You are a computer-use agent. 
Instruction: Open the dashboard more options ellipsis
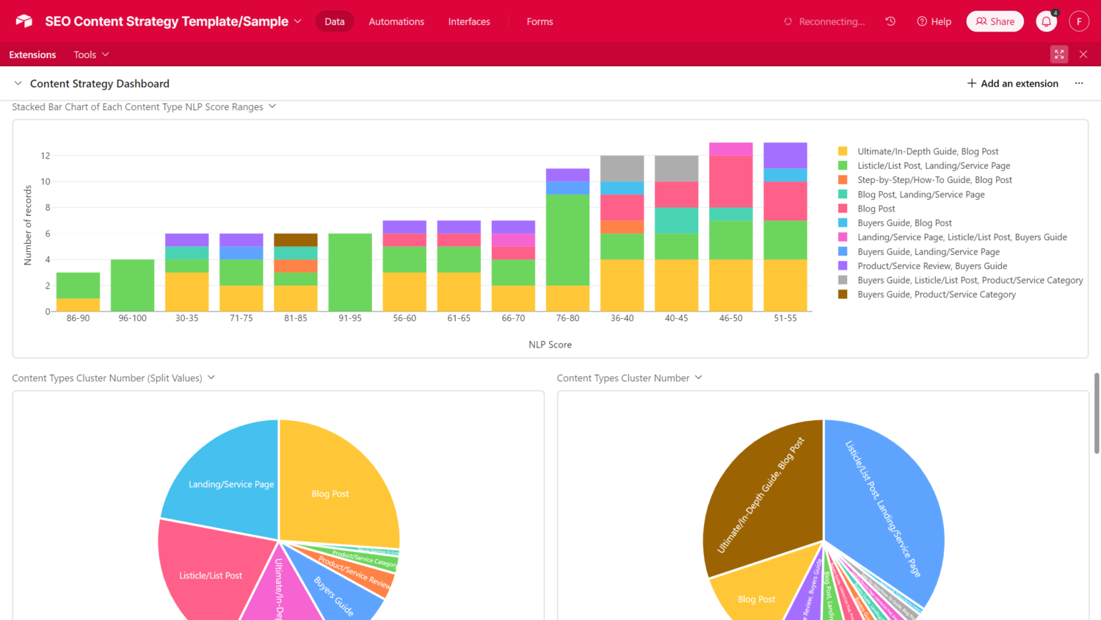click(1078, 84)
